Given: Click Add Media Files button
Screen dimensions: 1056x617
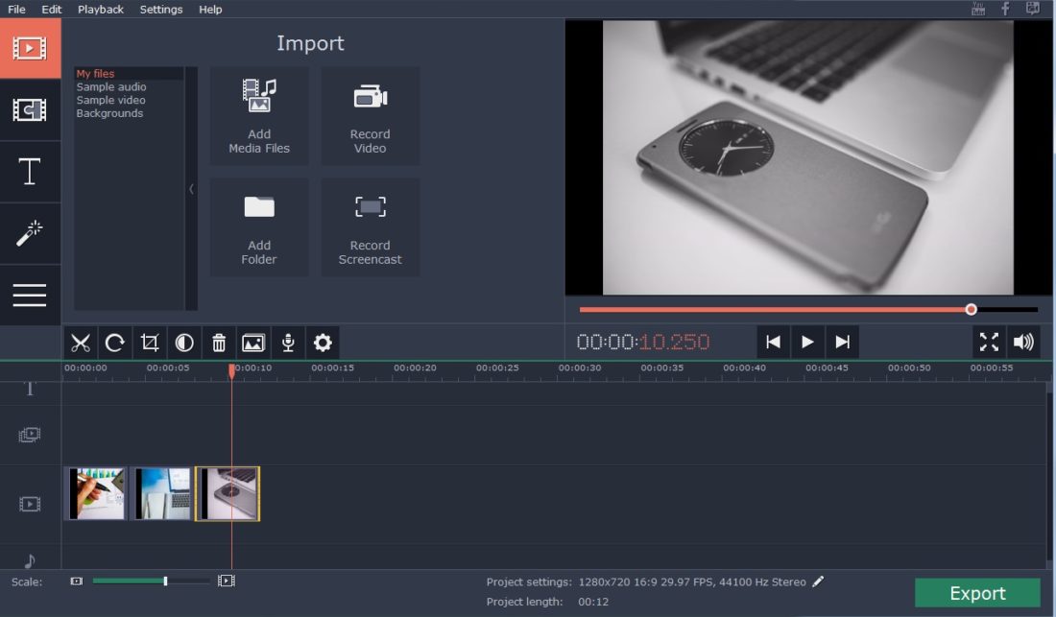Looking at the screenshot, I should 259,116.
